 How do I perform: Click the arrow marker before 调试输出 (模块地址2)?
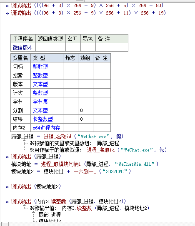click(7, 187)
